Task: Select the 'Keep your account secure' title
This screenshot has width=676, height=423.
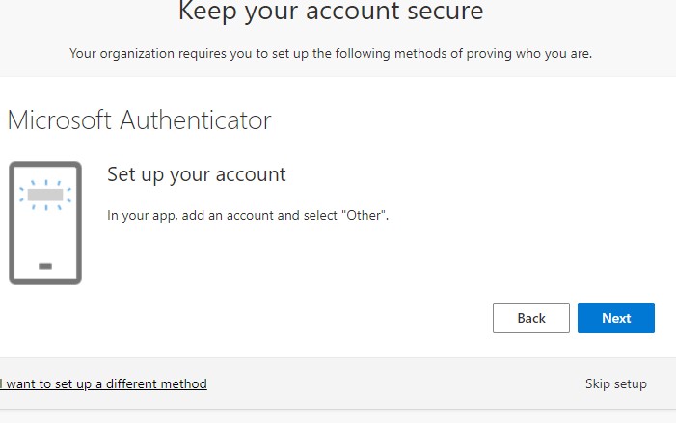Action: [331, 11]
